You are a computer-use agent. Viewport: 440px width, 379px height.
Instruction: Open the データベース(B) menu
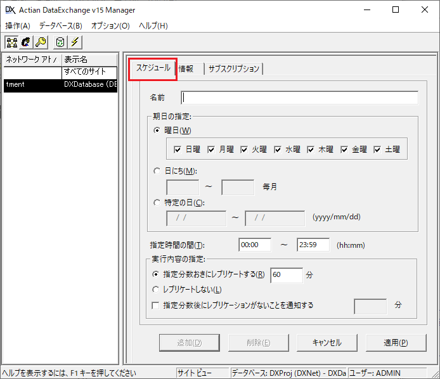60,26
